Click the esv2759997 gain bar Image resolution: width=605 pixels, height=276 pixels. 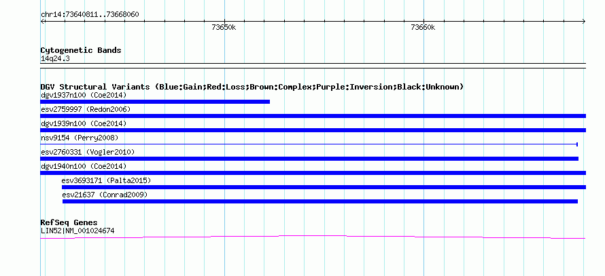pos(313,116)
